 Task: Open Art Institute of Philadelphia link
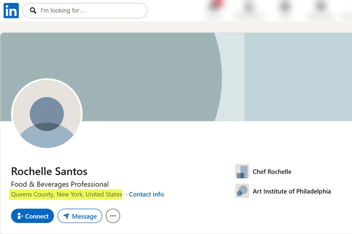(x=292, y=191)
